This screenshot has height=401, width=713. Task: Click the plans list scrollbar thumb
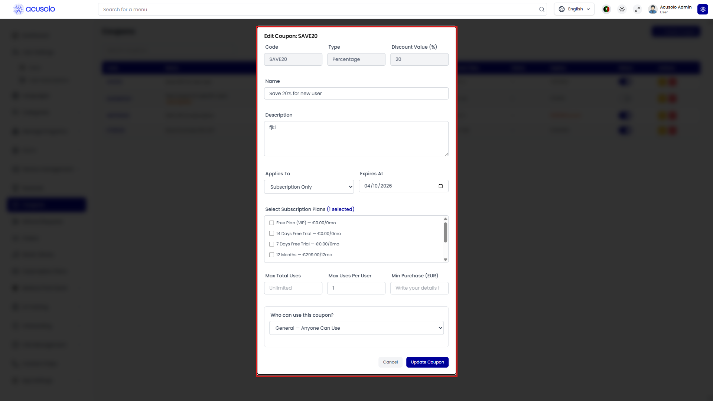tap(445, 232)
